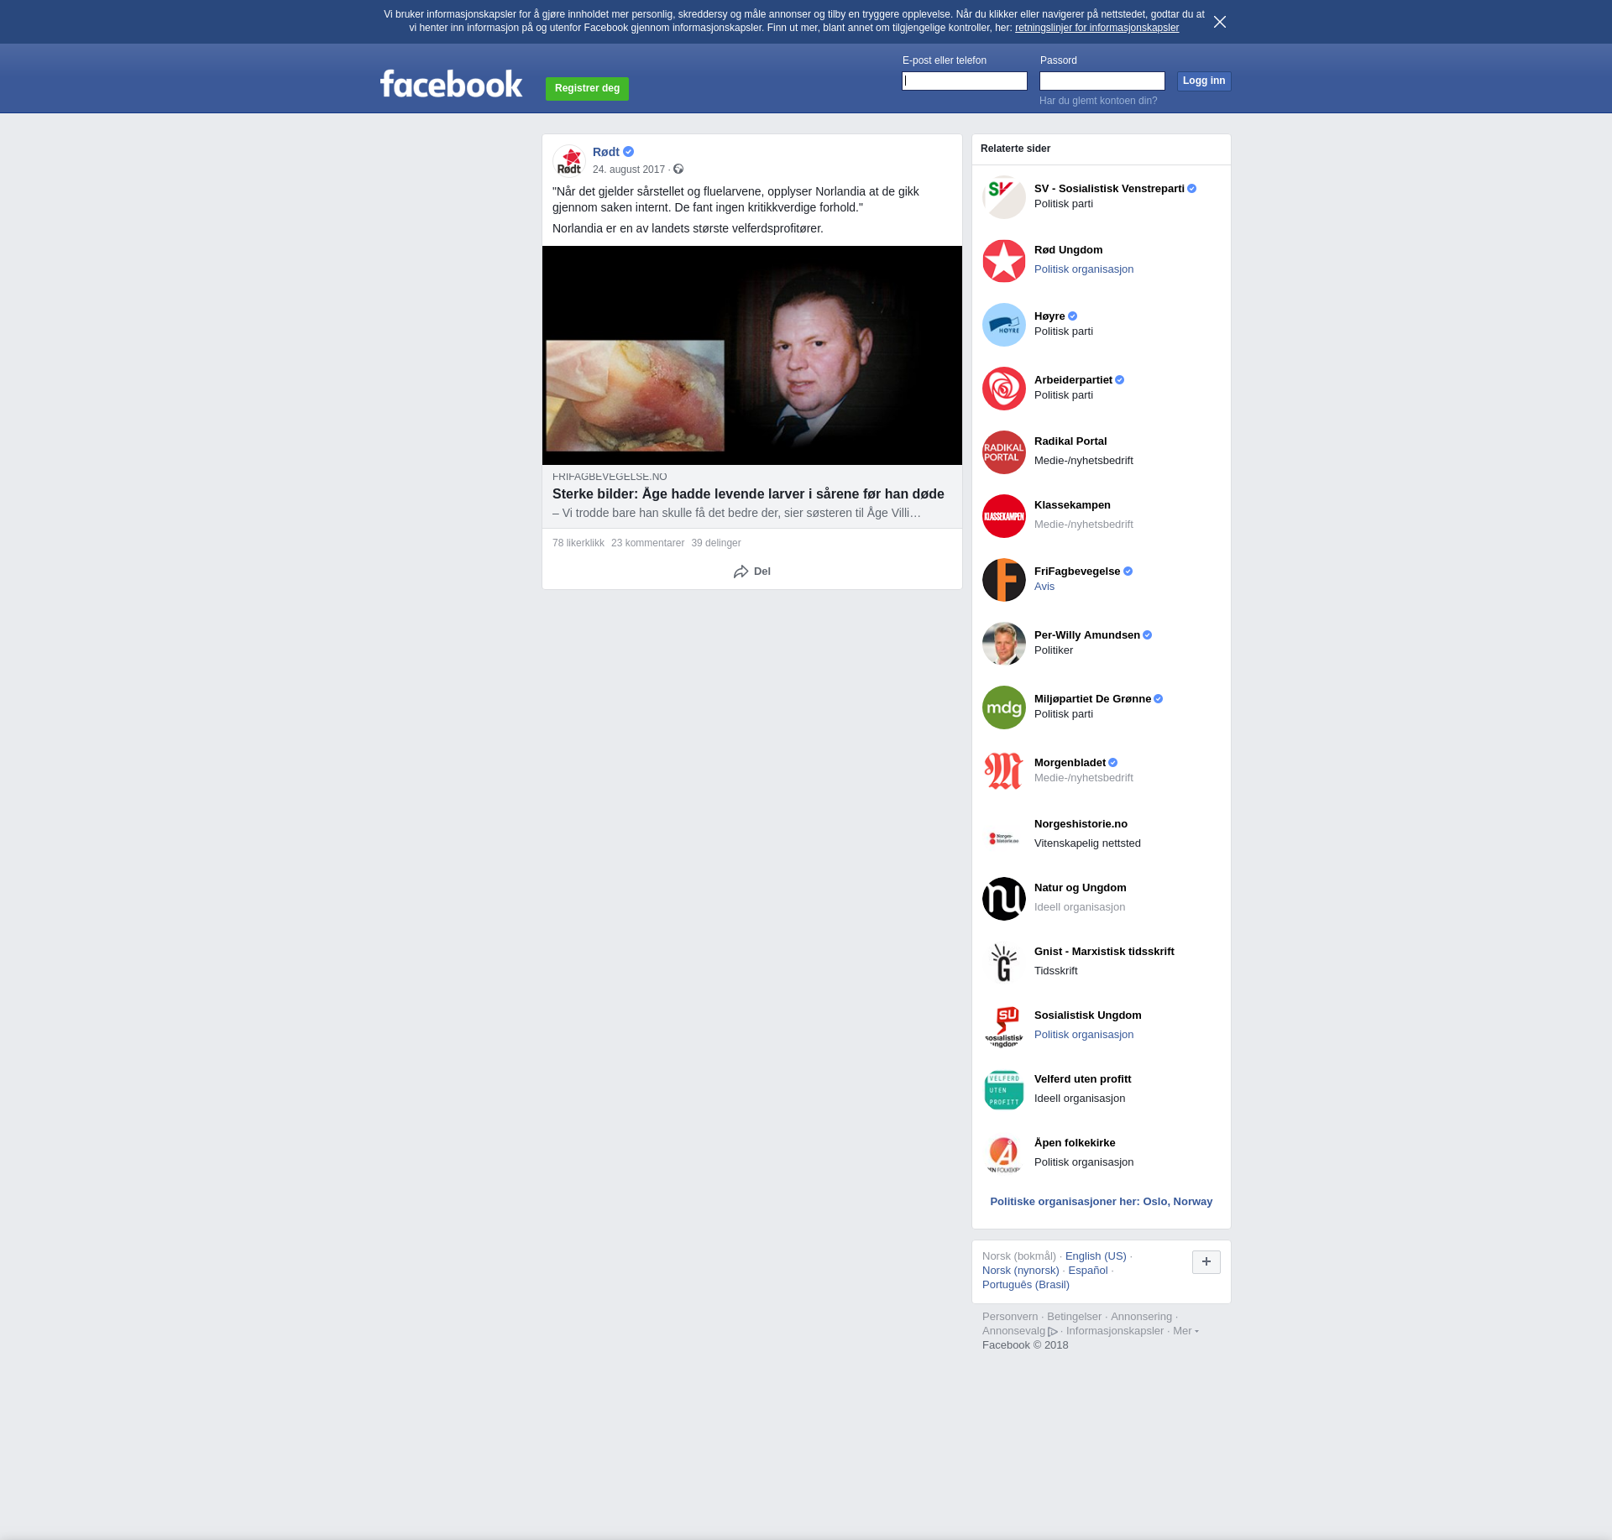Click Politisk organisasjon under Sosialistisk Ungdom
Screen dimensions: 1612x1540
click(1084, 1035)
